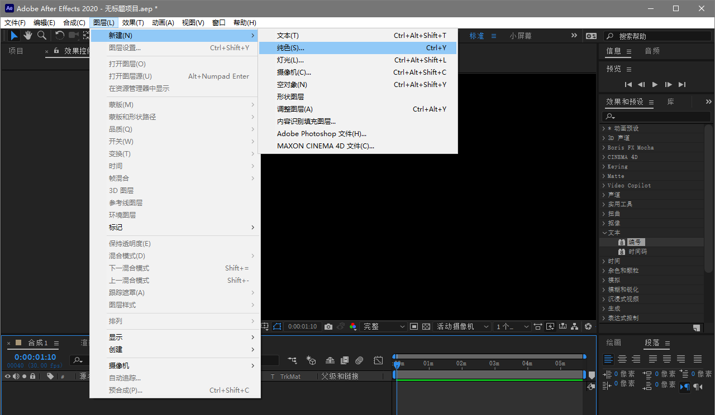The height and width of the screenshot is (415, 715).
Task: Select the Hand tool
Action: (x=28, y=36)
